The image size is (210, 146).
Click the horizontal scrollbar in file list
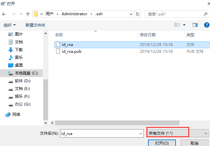click(117, 123)
